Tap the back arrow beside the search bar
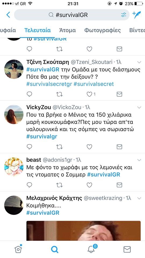 [x=8, y=15]
